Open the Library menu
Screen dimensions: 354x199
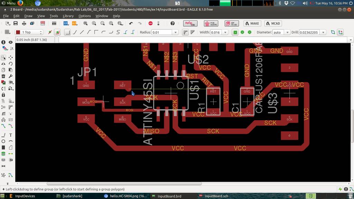[68, 16]
